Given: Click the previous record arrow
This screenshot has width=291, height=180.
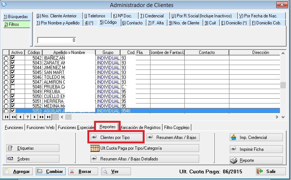Looking at the screenshot, I should tap(20, 117).
